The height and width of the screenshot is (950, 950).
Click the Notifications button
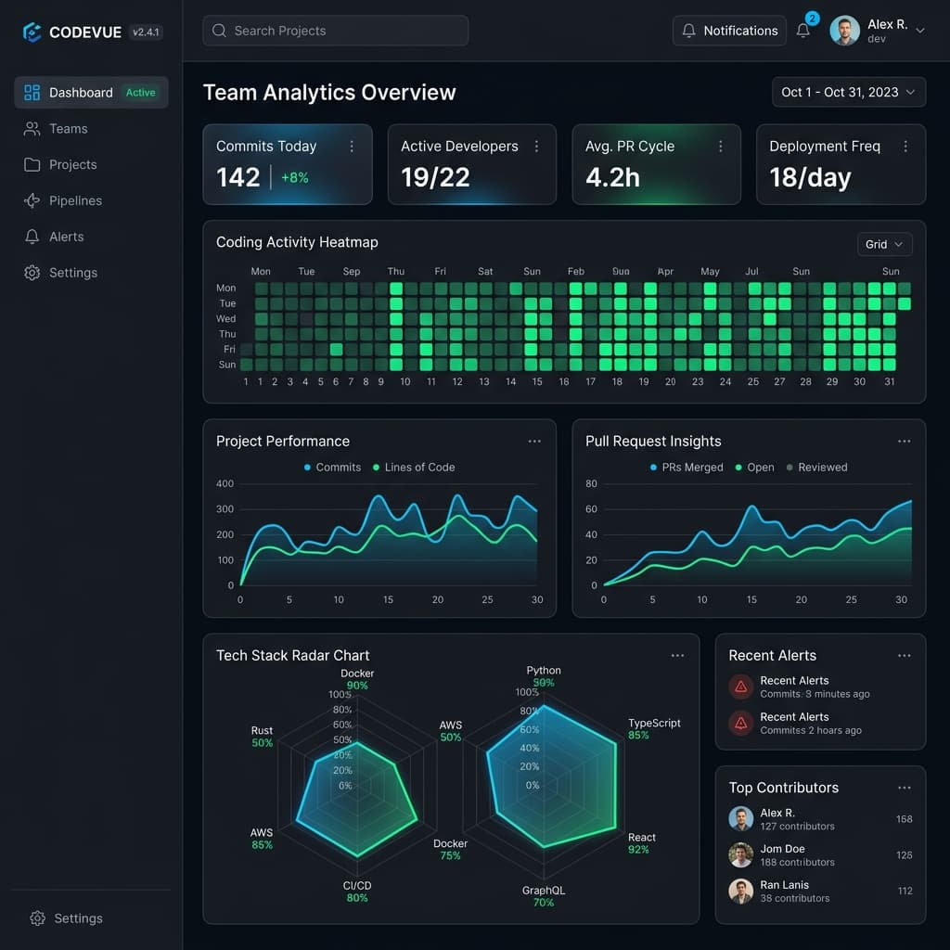tap(729, 31)
